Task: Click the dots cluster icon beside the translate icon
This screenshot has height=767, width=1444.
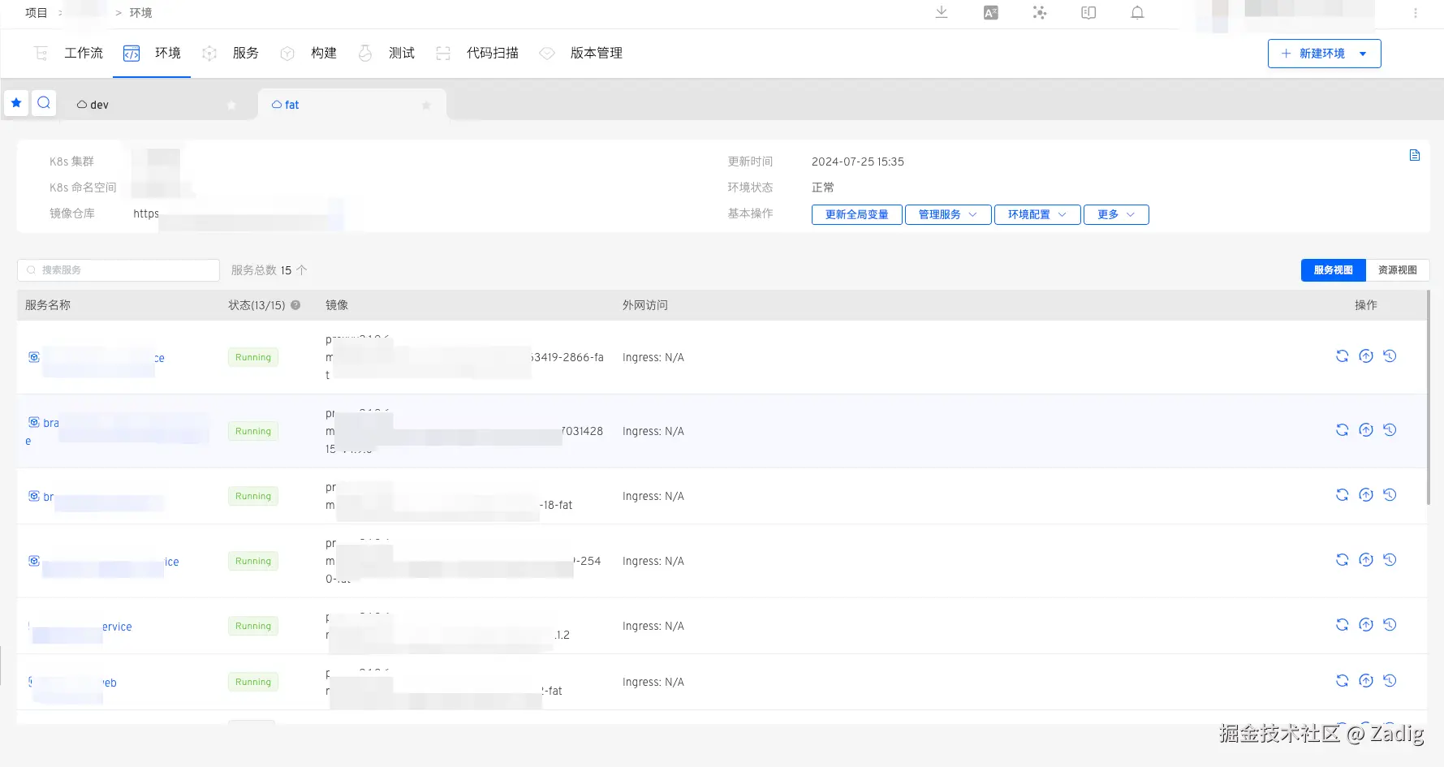Action: point(1040,12)
